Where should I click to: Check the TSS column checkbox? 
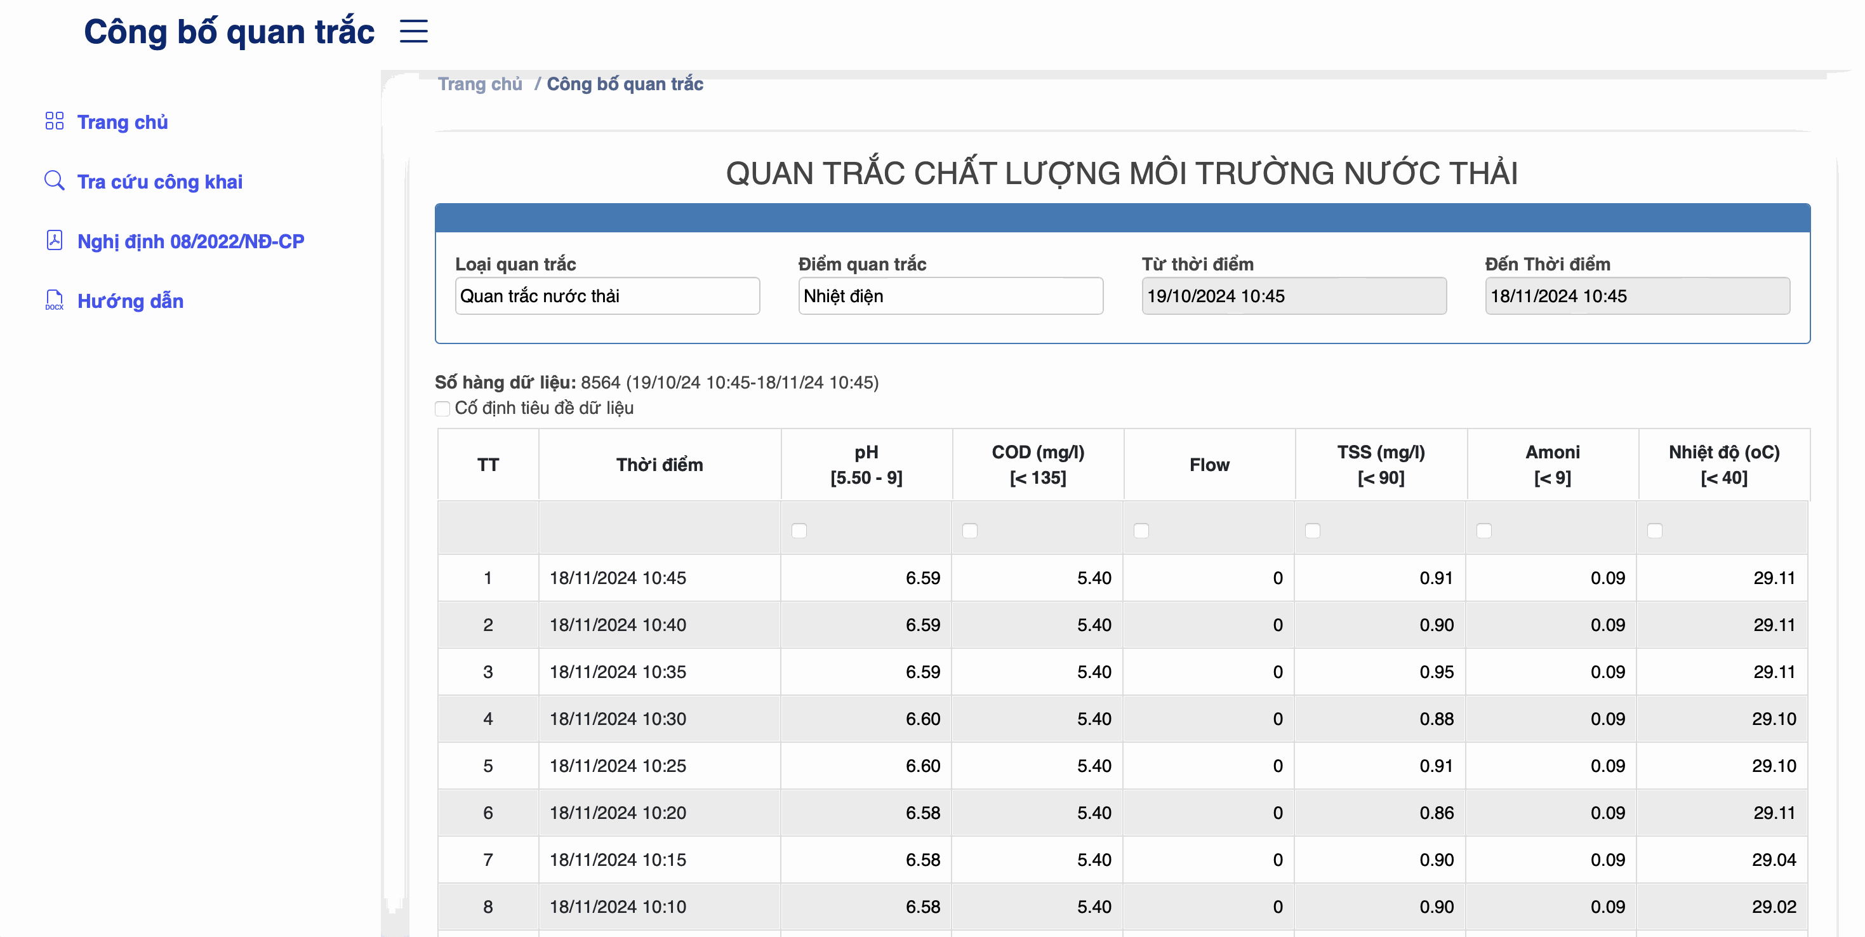(x=1312, y=530)
